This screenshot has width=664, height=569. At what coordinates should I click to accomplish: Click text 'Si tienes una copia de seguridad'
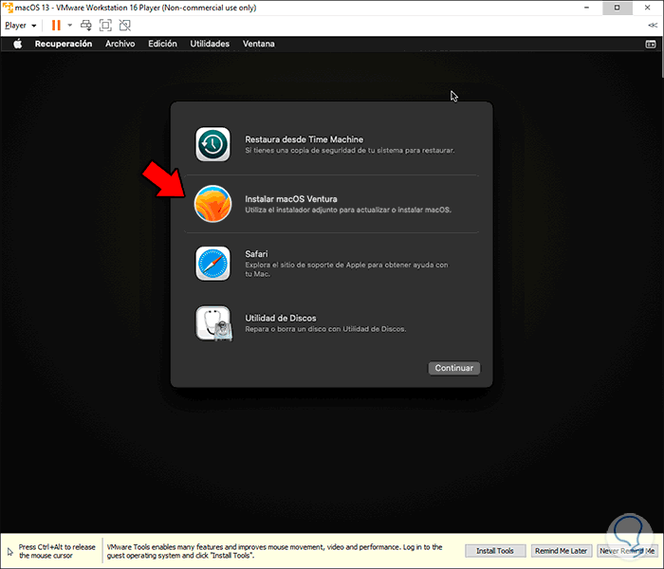pyautogui.click(x=301, y=150)
